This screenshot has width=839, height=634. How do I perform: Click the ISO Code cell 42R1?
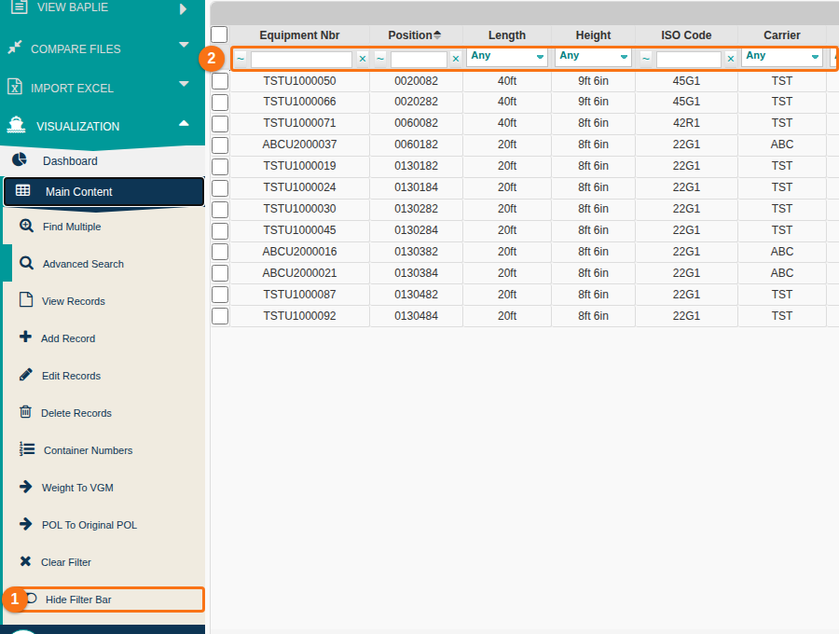point(686,123)
